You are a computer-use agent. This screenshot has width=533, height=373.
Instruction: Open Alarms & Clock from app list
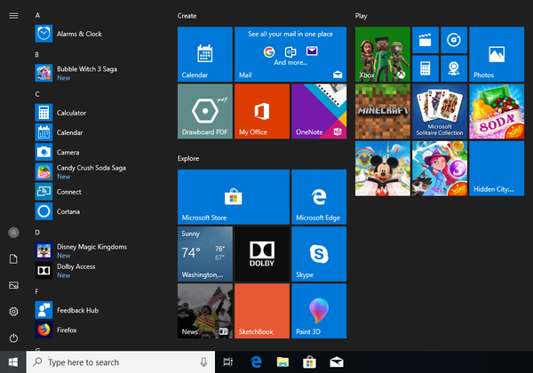coord(99,34)
